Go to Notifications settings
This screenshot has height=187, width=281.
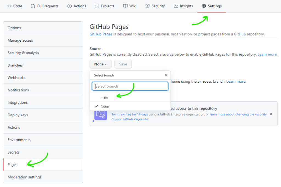tap(43, 90)
